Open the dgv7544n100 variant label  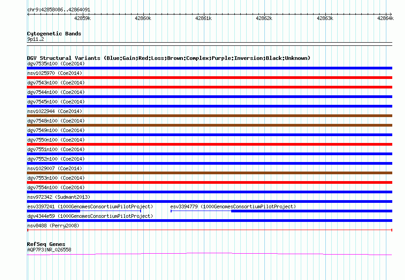56,92
